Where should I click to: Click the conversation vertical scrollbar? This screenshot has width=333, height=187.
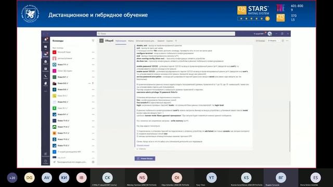pyautogui.click(x=289, y=126)
